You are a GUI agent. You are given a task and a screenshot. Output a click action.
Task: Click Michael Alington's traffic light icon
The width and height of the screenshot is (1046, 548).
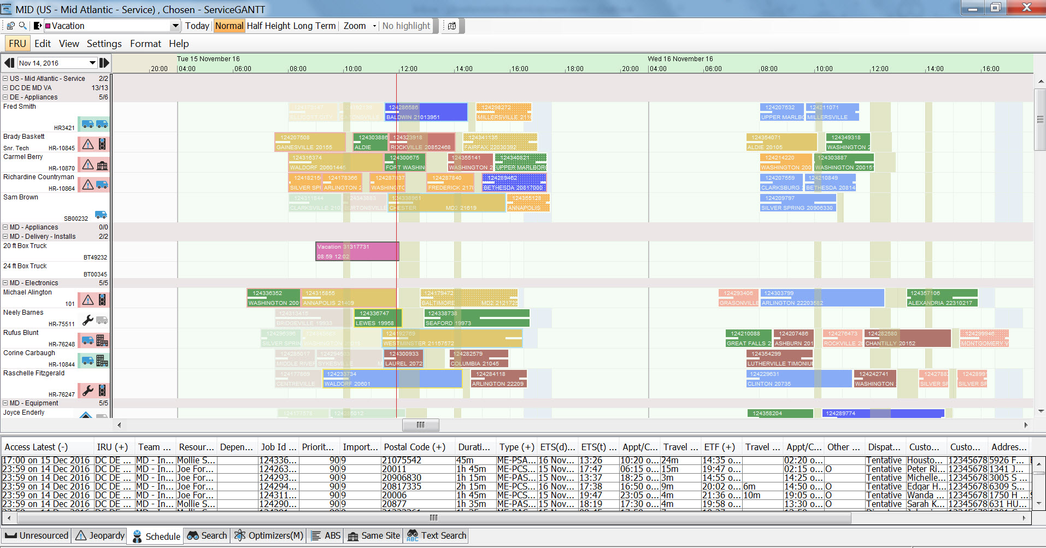[x=102, y=299]
